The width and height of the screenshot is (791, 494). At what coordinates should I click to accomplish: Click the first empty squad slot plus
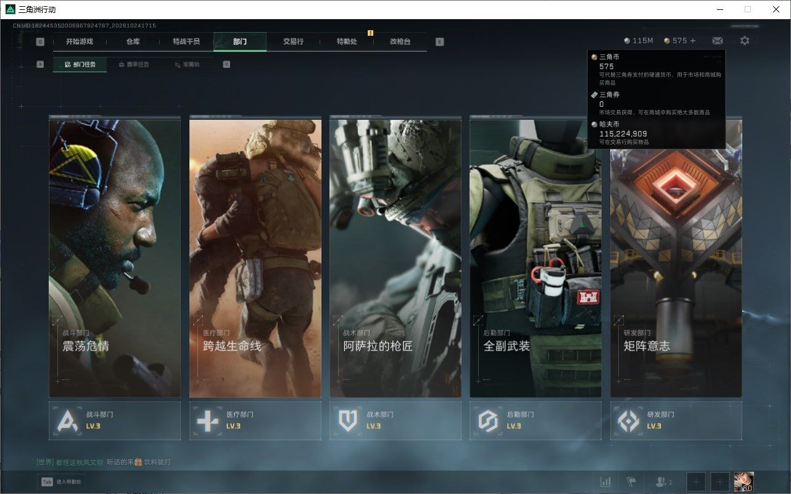[696, 482]
